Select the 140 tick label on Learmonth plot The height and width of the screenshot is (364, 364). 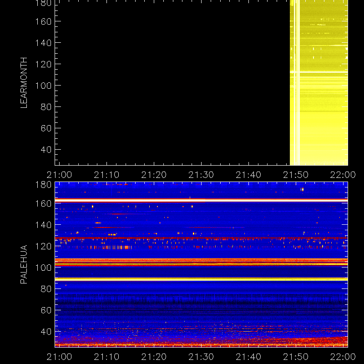[x=43, y=43]
